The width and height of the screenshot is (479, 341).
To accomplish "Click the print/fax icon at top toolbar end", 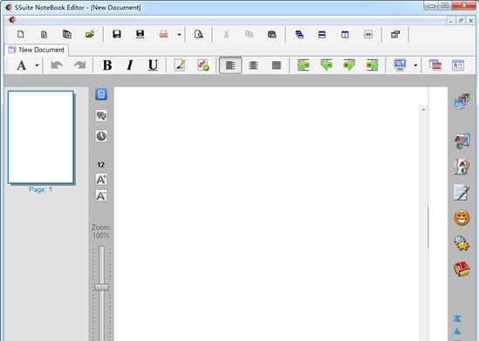I will (x=395, y=34).
